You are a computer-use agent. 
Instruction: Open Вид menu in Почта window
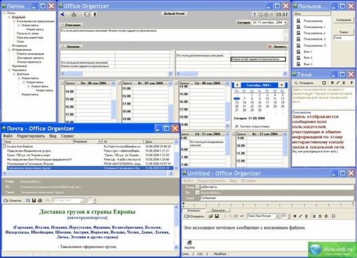53,136
